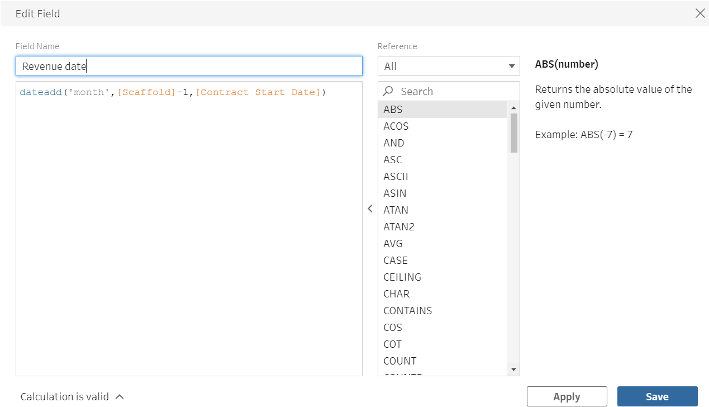Screen dimensions: 709x407
Task: Apply the calculation changes
Action: 567,396
